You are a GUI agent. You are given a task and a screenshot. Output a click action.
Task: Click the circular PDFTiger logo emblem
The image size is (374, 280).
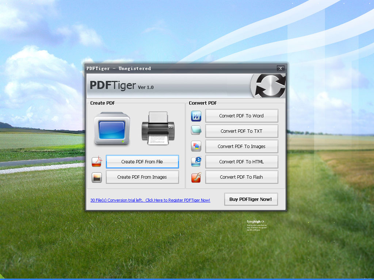pos(269,86)
